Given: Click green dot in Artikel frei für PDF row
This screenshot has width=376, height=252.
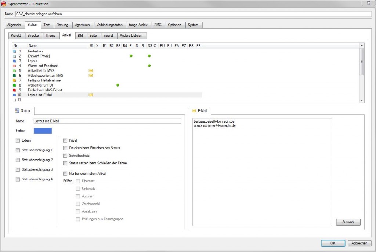Looking at the screenshot, I should (118, 85).
